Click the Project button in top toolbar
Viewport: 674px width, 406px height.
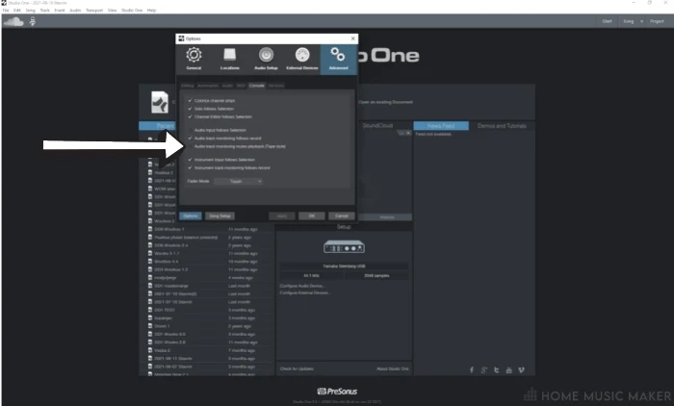pyautogui.click(x=657, y=21)
